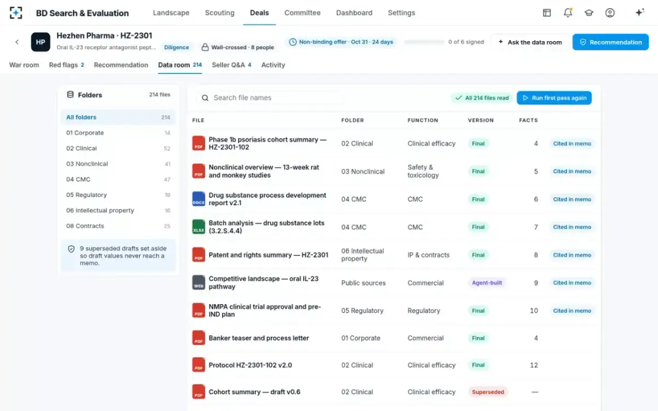658x411 pixels.
Task: Click PDF icon of Patent and rights summary
Action: pyautogui.click(x=198, y=255)
